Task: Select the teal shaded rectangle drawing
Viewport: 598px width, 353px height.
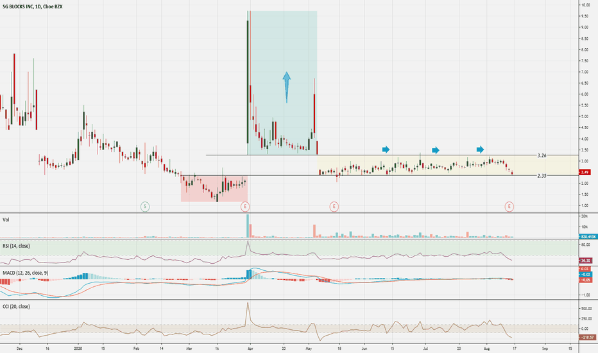Action: tap(282, 83)
